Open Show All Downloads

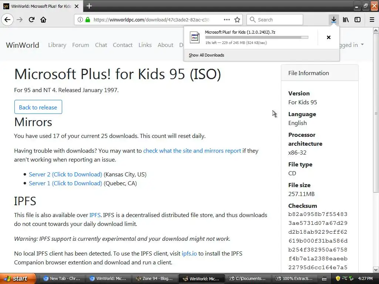click(207, 55)
